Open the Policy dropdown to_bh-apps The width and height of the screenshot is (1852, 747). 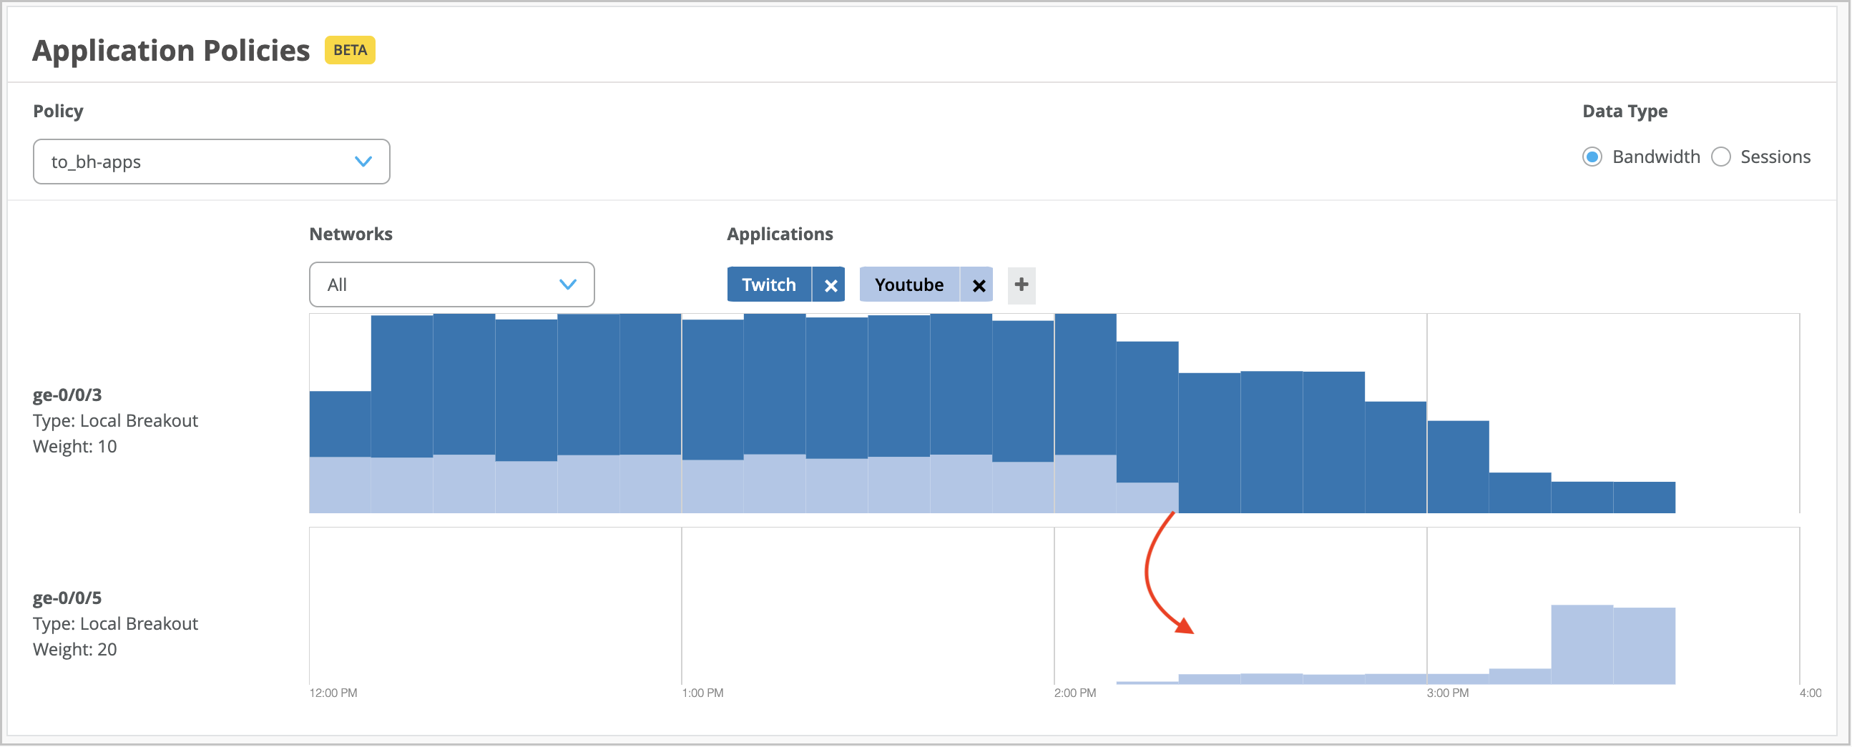[211, 162]
